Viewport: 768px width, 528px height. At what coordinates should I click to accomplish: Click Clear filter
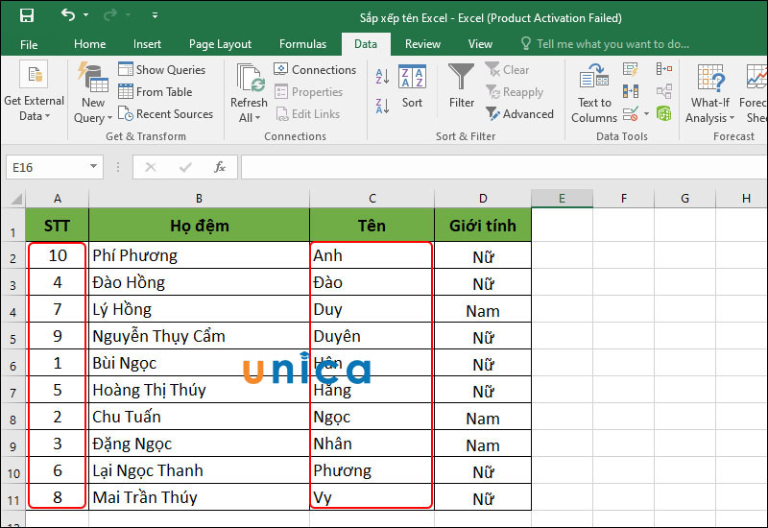pos(508,69)
